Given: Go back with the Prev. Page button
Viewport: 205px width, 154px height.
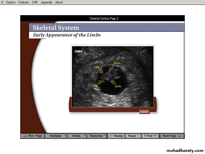Looking at the screenshot, I should [32, 136].
